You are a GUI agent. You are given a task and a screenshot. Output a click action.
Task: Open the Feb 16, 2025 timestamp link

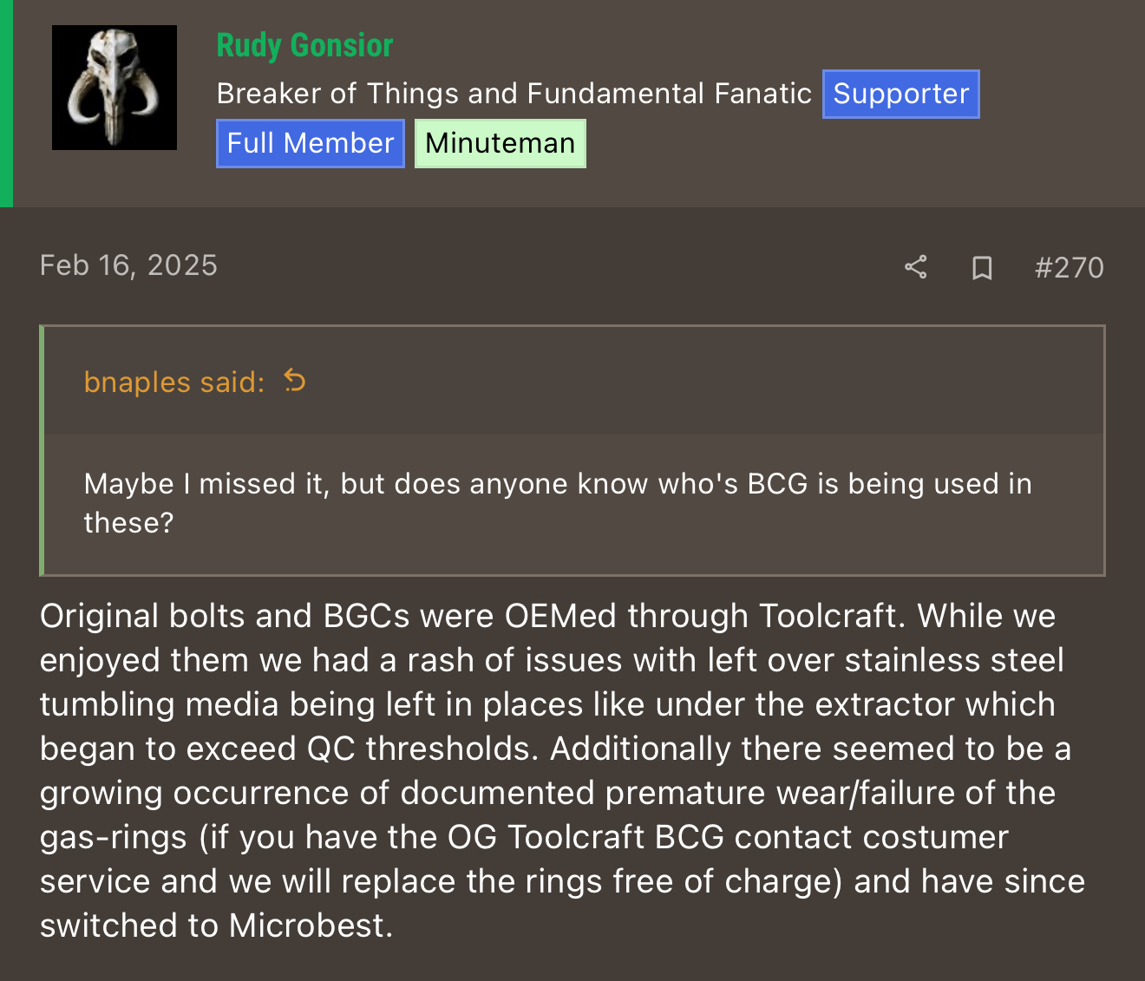[128, 265]
